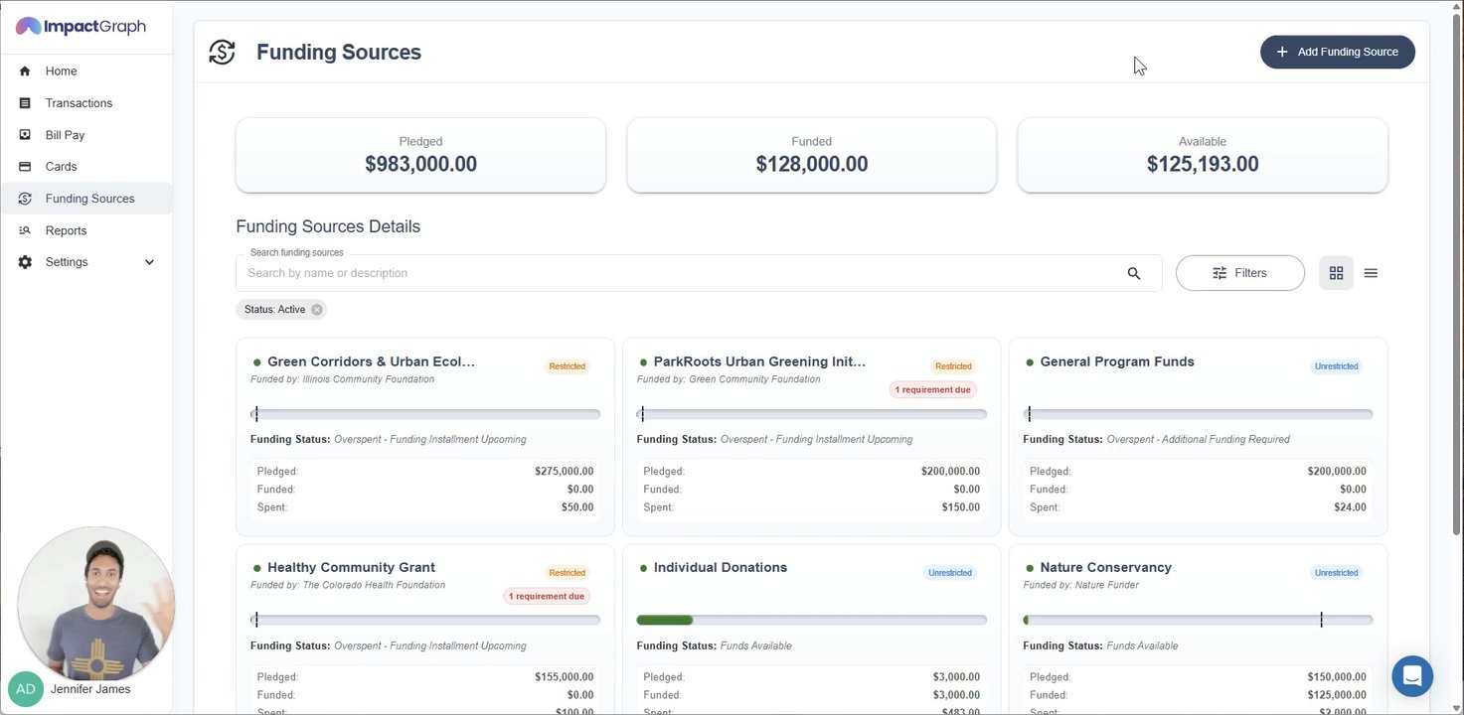Click the Cards sidebar icon
The image size is (1464, 715).
(x=25, y=167)
